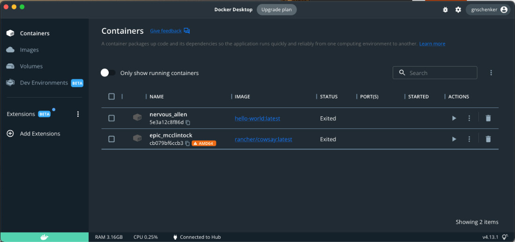Click the Exited status of epic_mcclintock
The height and width of the screenshot is (242, 515).
pyautogui.click(x=328, y=139)
